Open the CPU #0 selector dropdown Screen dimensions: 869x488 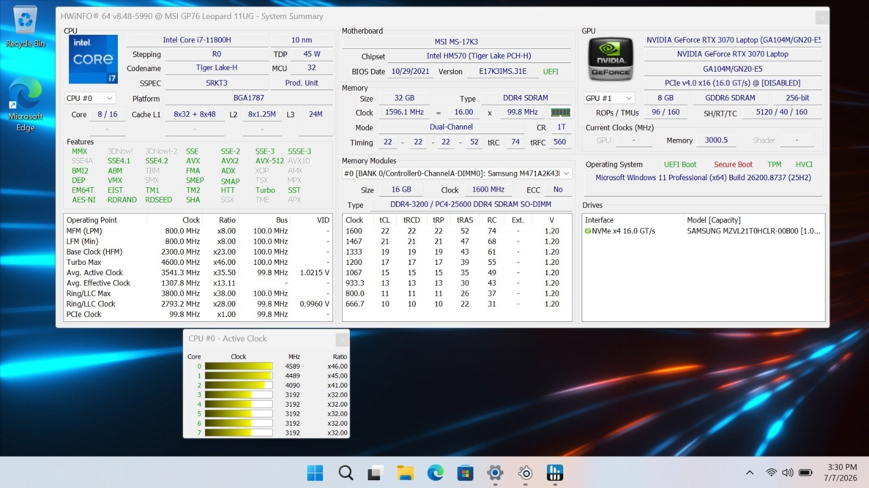[90, 98]
